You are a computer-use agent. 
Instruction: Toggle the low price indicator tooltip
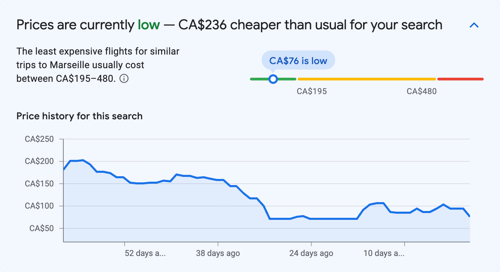(x=298, y=60)
